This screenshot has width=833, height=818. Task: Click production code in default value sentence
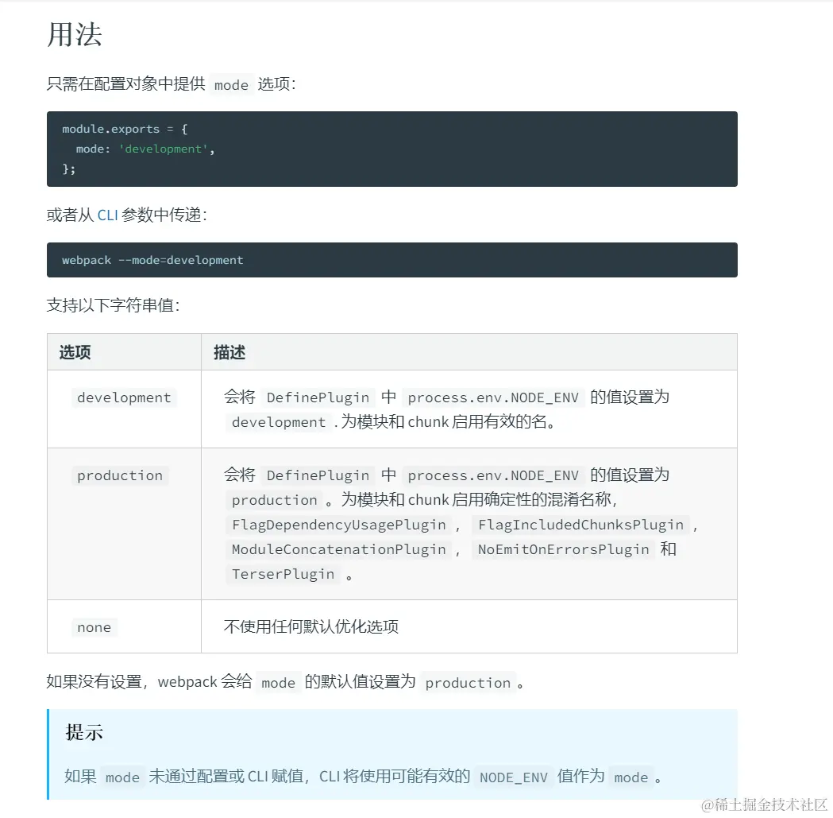coord(468,683)
